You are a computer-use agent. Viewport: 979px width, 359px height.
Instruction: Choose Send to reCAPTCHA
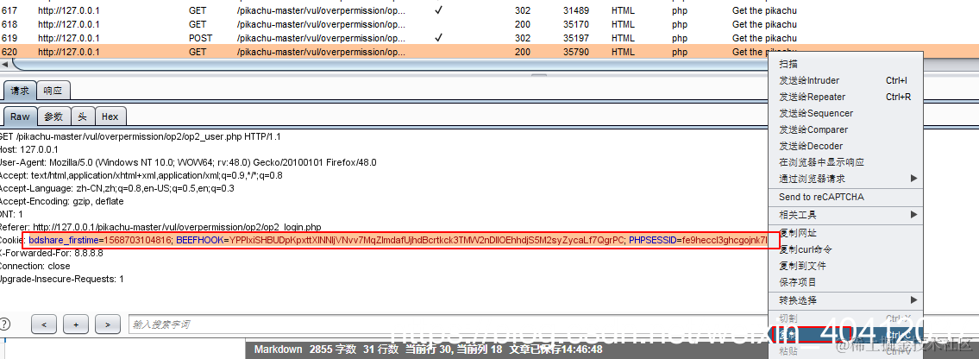(844, 197)
